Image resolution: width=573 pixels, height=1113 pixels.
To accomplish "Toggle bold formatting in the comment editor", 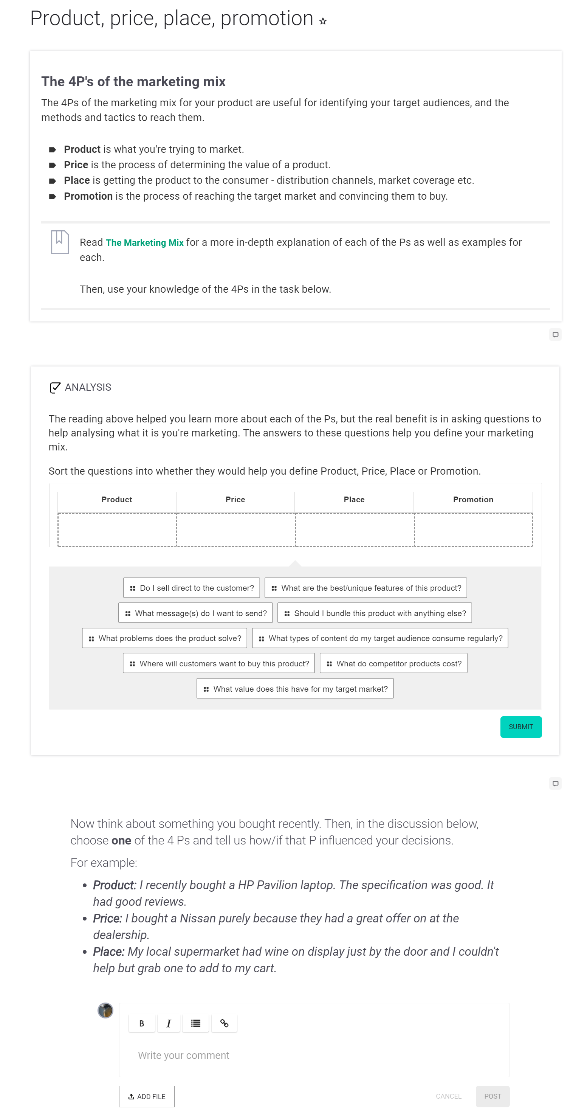I will (x=142, y=1023).
